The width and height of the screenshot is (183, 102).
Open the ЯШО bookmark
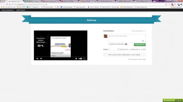tap(57, 7)
